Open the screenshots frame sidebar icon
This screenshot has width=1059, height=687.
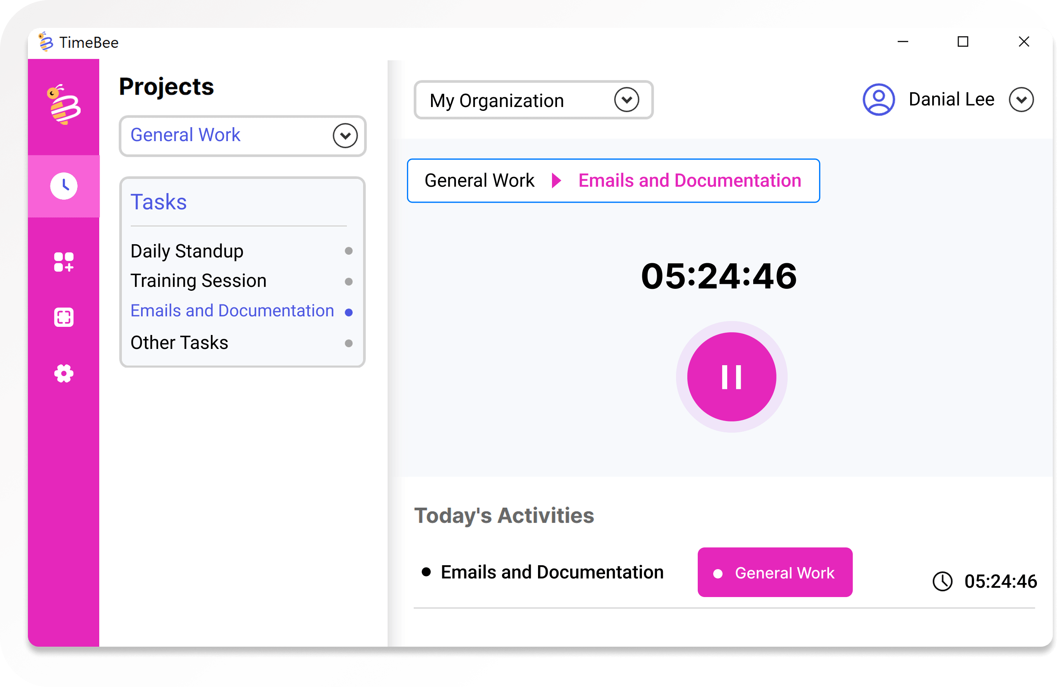64,318
